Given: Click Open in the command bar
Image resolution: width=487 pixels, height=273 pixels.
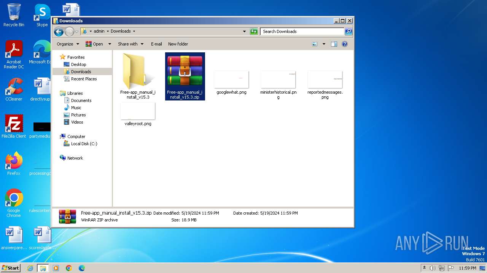Looking at the screenshot, I should coord(94,44).
